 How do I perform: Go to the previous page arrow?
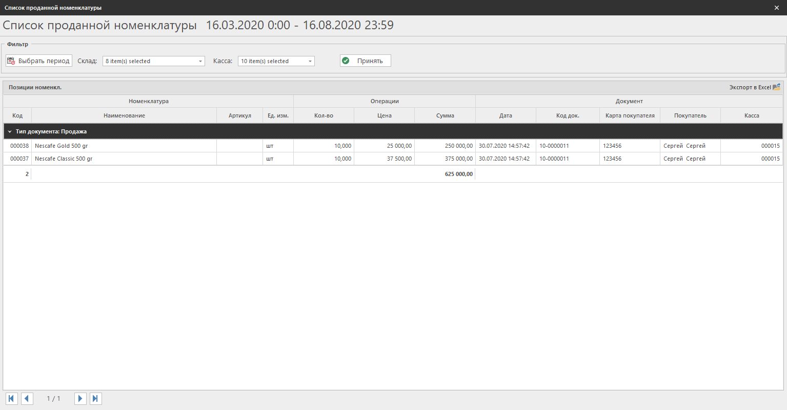click(27, 399)
